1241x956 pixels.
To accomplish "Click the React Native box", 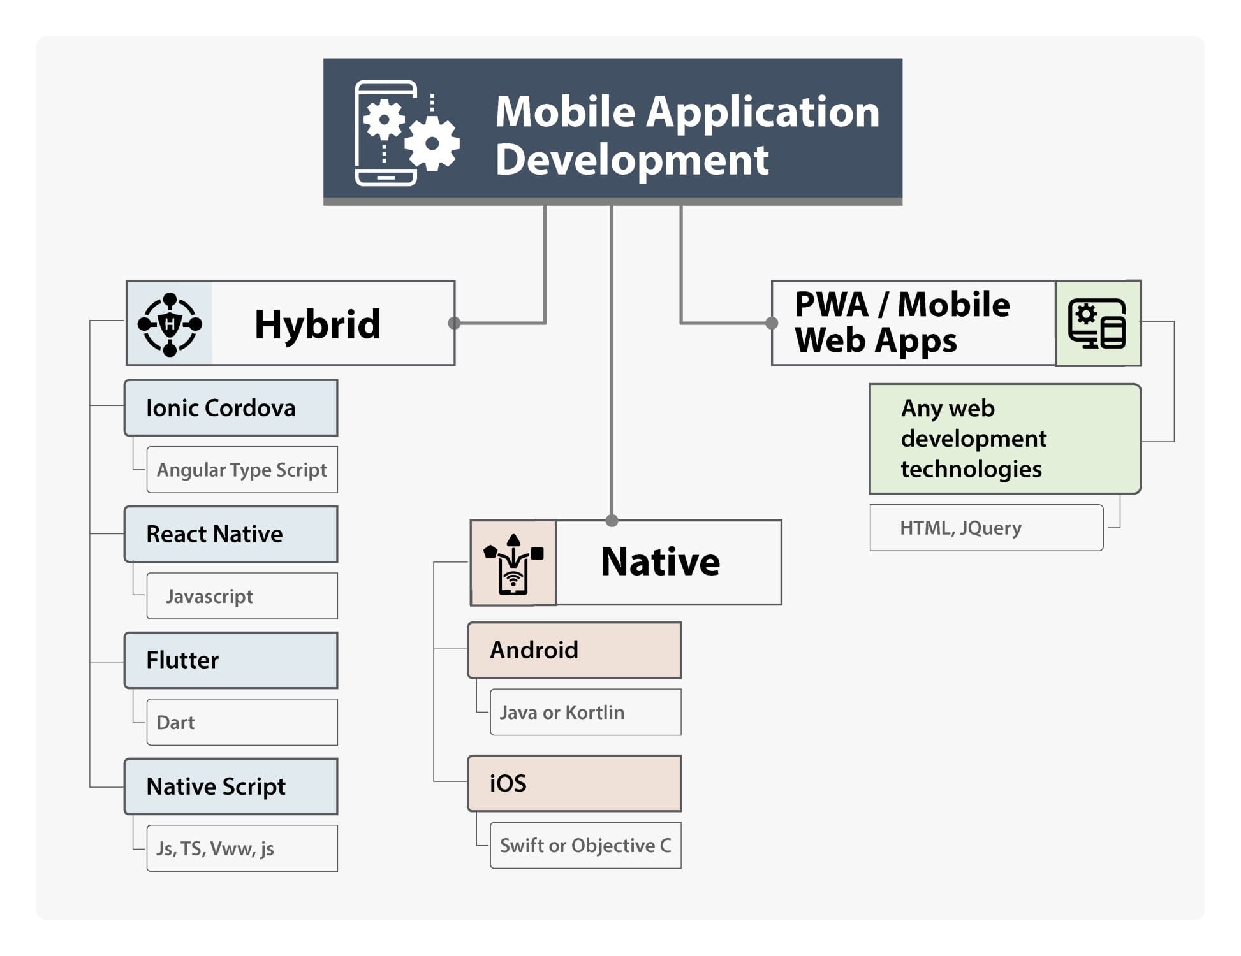I will (x=231, y=534).
